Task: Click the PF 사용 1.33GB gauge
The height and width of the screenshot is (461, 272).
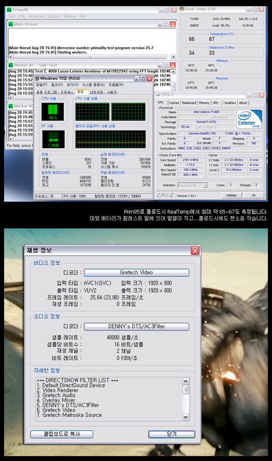Action: point(54,140)
